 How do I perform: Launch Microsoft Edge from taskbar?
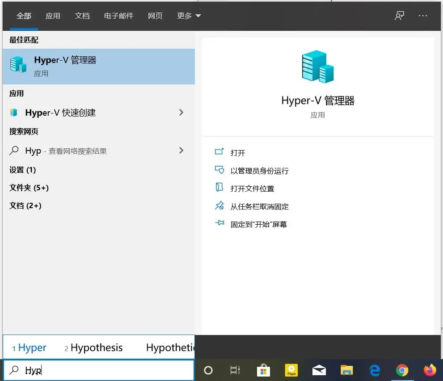375,370
